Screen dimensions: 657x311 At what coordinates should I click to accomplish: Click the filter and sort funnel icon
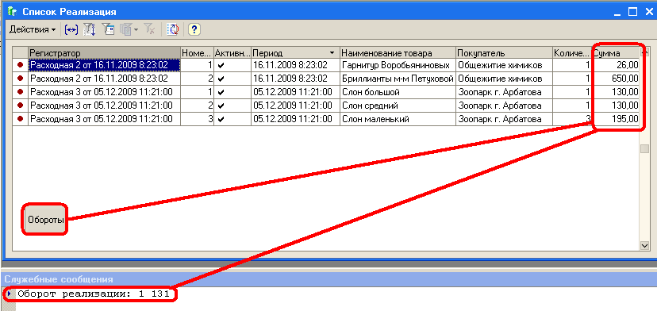89,29
